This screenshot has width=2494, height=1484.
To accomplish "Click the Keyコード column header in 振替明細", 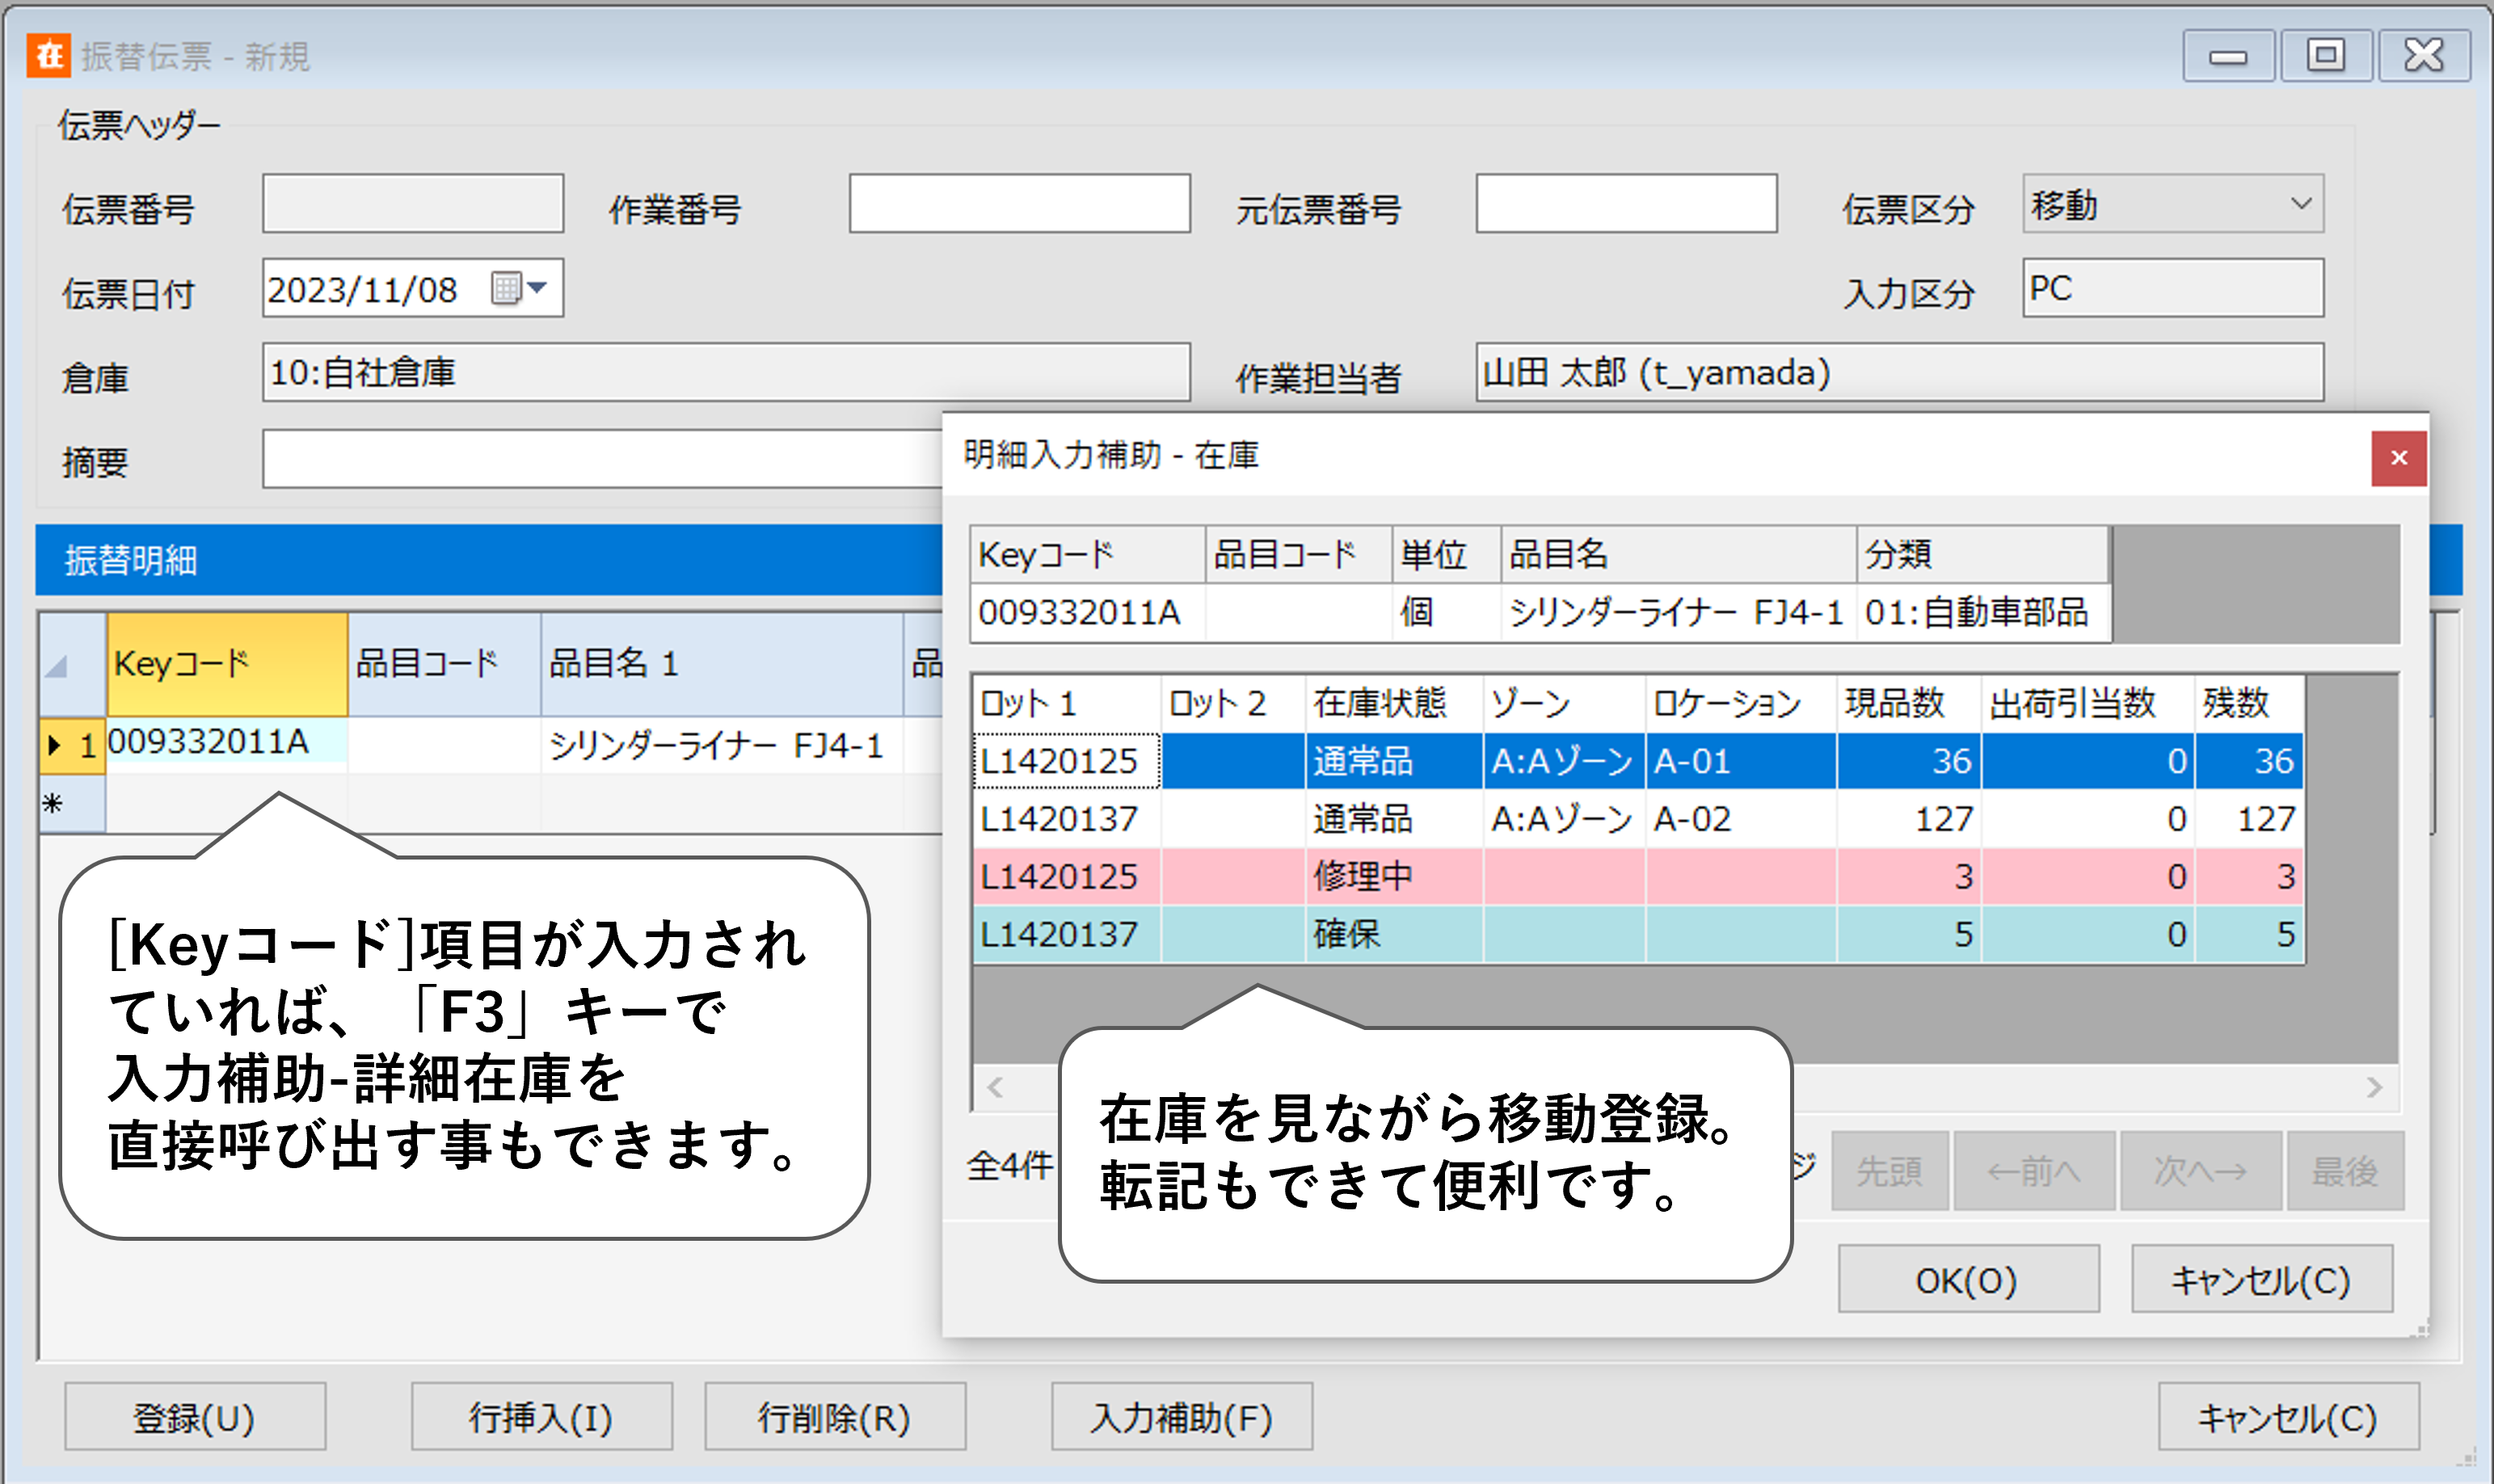I will (x=227, y=664).
